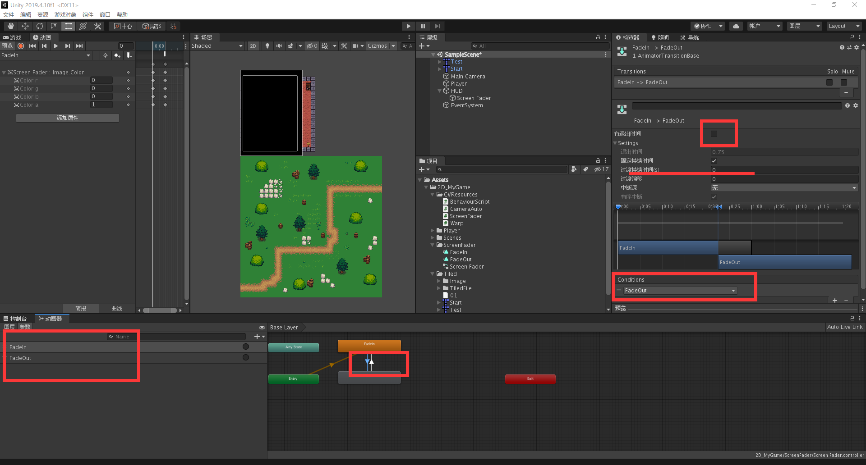Enable animation recording in the 动画 window
866x465 pixels.
click(20, 46)
